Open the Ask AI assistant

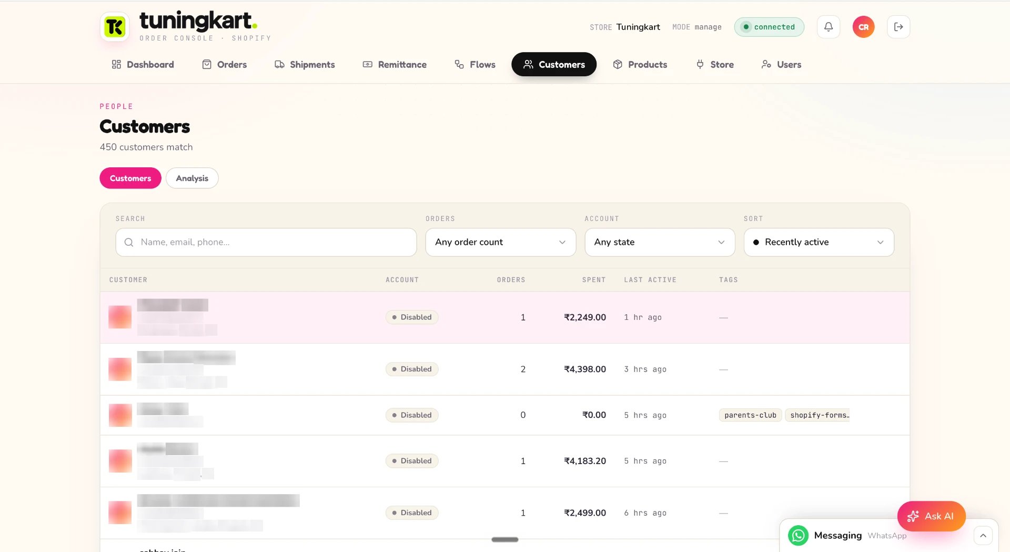tap(931, 516)
